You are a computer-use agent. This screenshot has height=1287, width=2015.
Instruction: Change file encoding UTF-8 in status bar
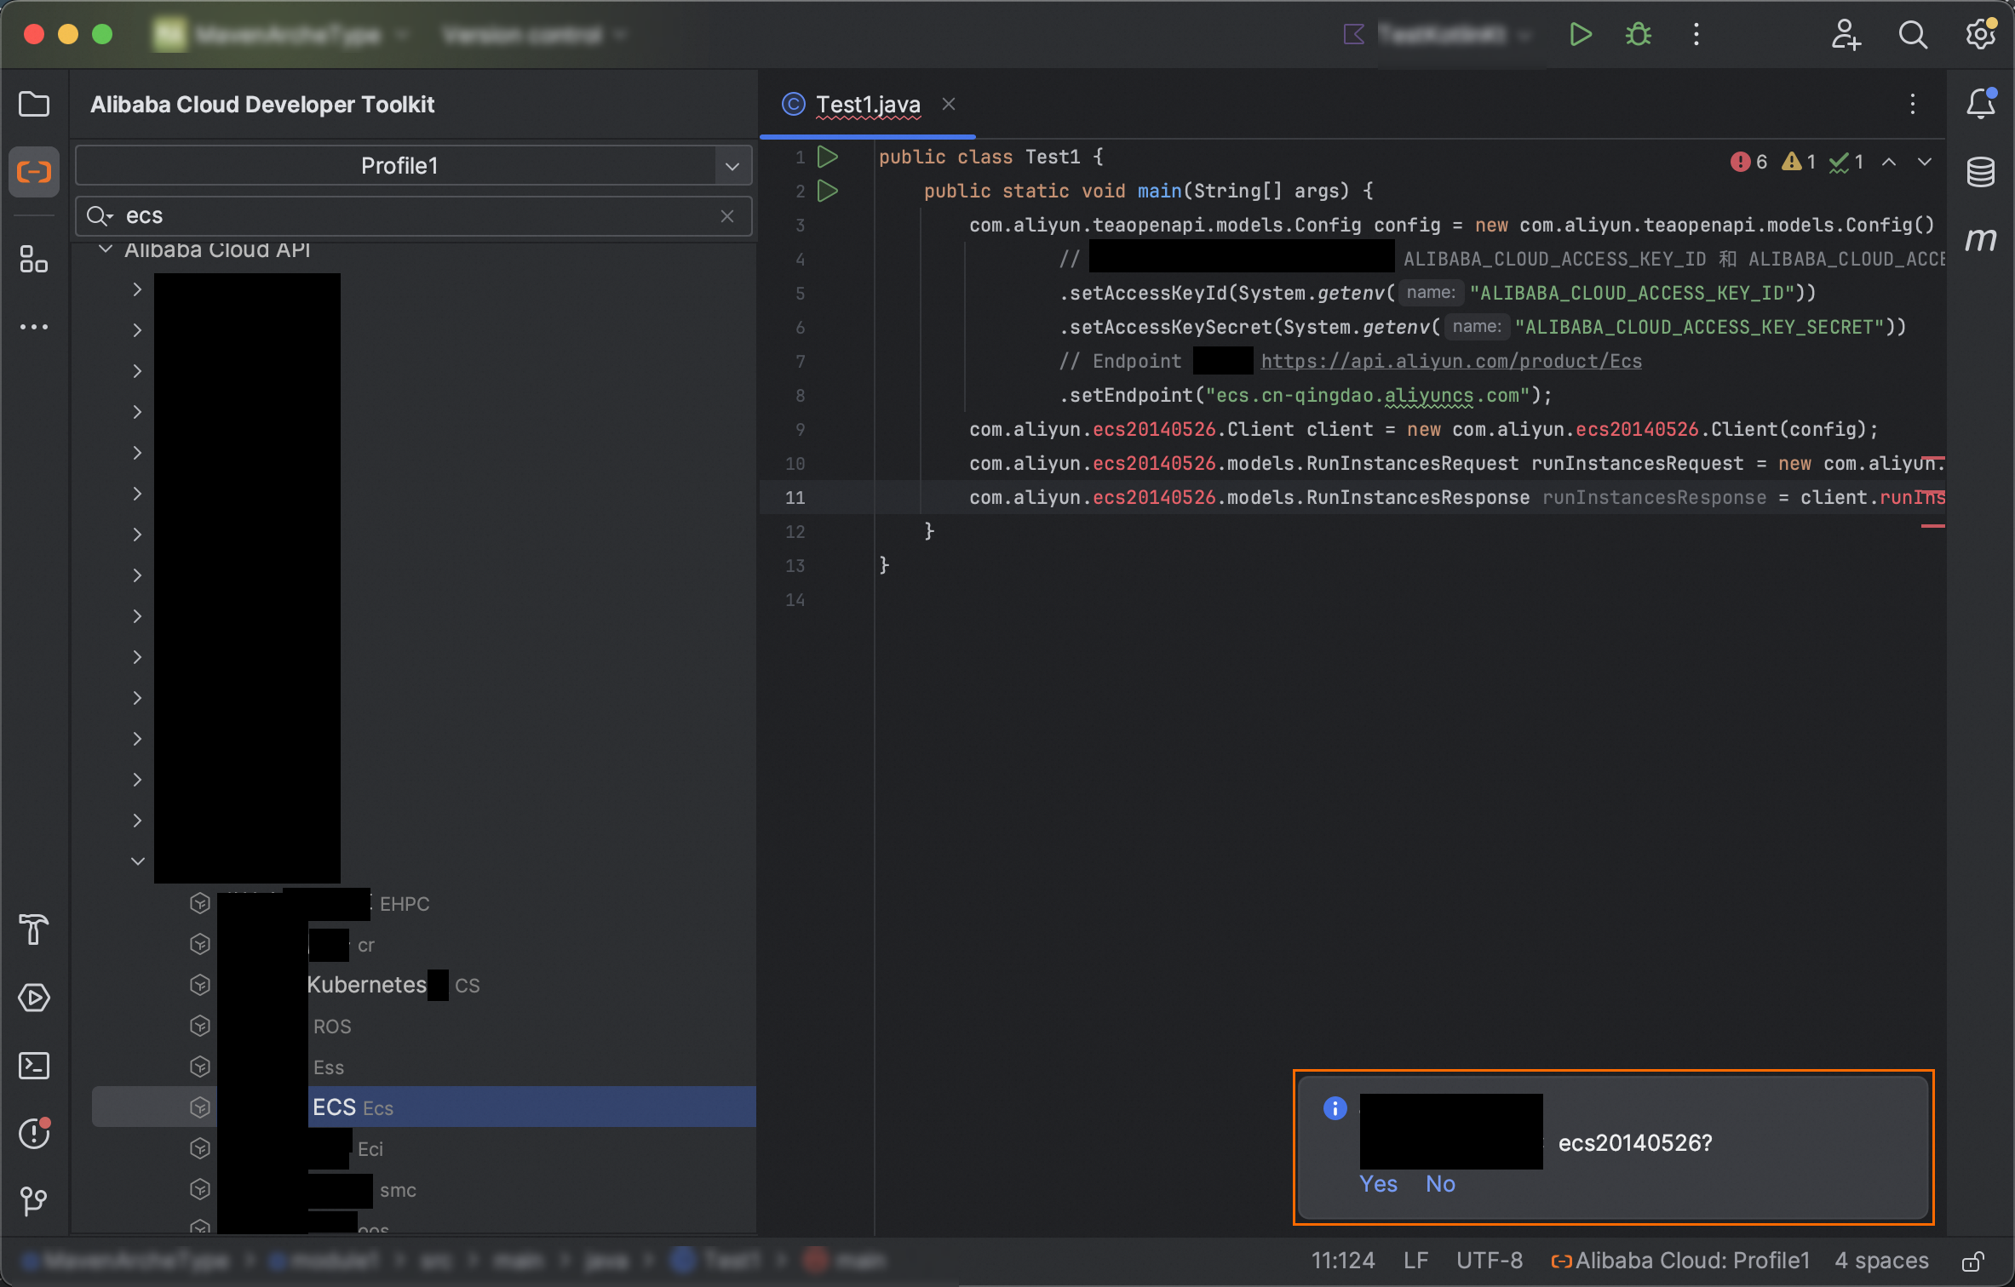click(x=1489, y=1261)
